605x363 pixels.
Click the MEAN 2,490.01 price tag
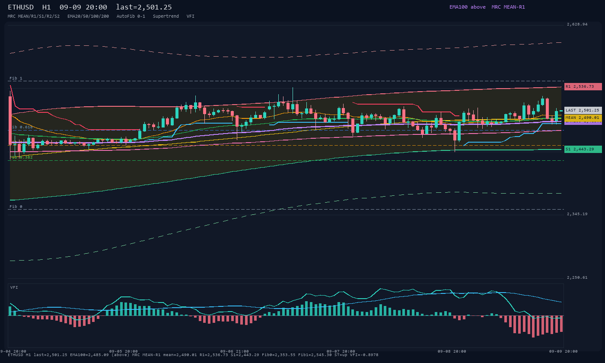pyautogui.click(x=583, y=118)
